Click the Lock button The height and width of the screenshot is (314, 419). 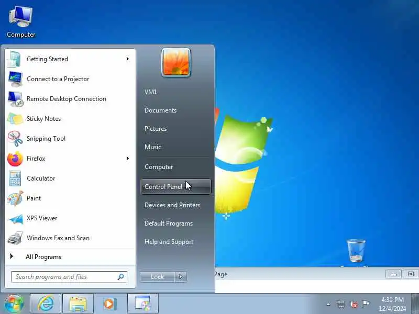(158, 277)
